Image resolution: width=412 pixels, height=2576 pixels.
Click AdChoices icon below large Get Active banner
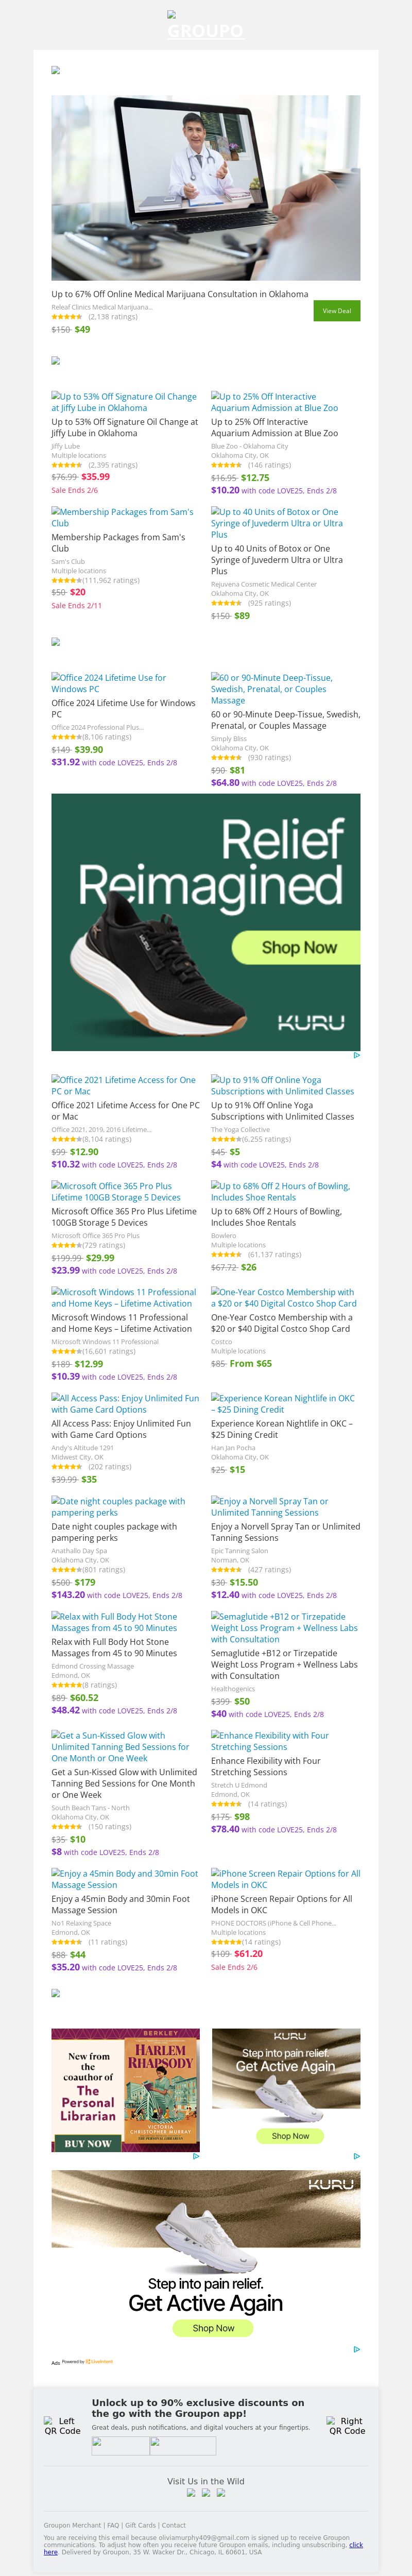point(357,2349)
